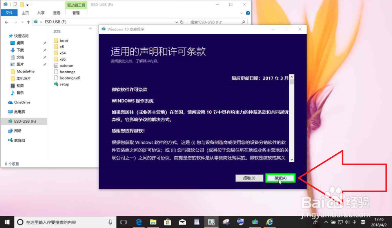Image resolution: width=392 pixels, height=228 pixels.
Task: Click the input method indicator in system tray
Action: [354, 222]
